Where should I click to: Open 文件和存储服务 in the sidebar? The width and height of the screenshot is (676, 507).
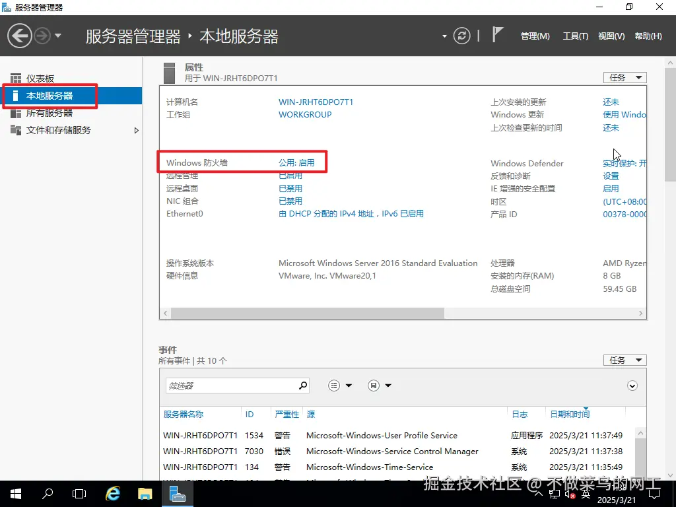click(59, 130)
